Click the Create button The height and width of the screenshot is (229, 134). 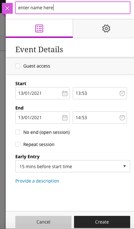tap(102, 222)
